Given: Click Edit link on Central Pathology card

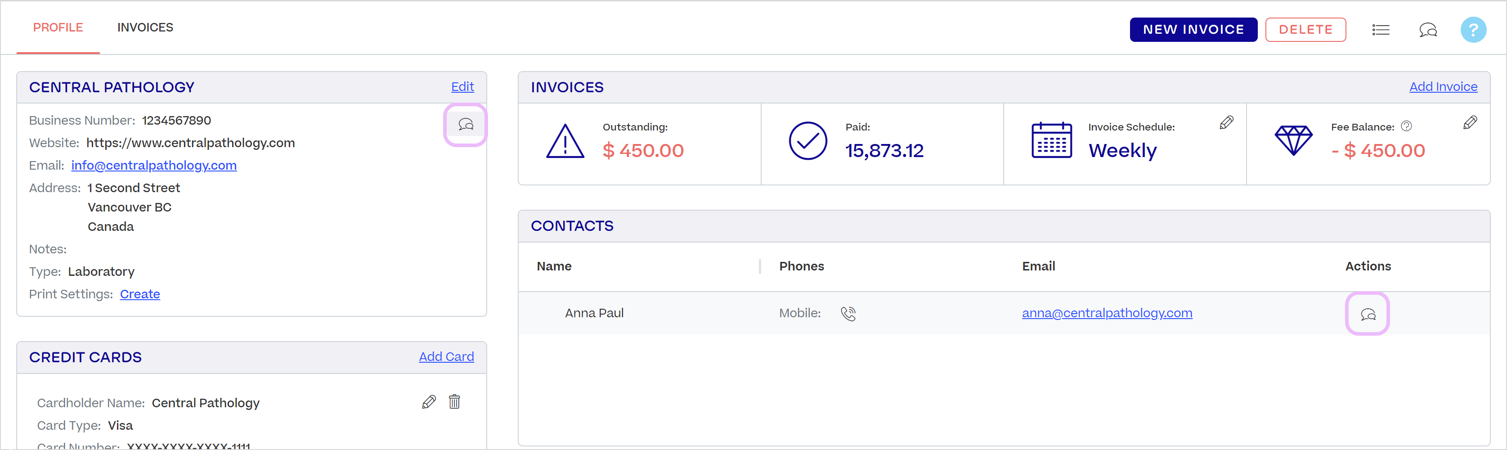Looking at the screenshot, I should (x=462, y=86).
